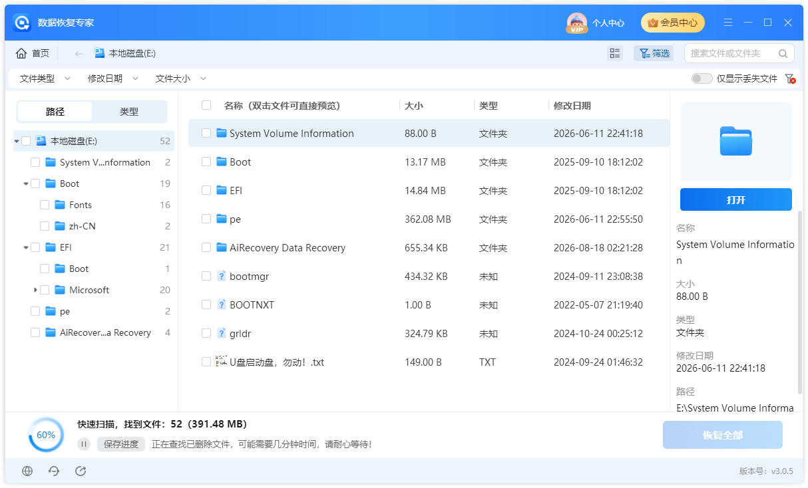Click the Microsoft folder icon in tree
This screenshot has height=488, width=808.
pyautogui.click(x=59, y=290)
